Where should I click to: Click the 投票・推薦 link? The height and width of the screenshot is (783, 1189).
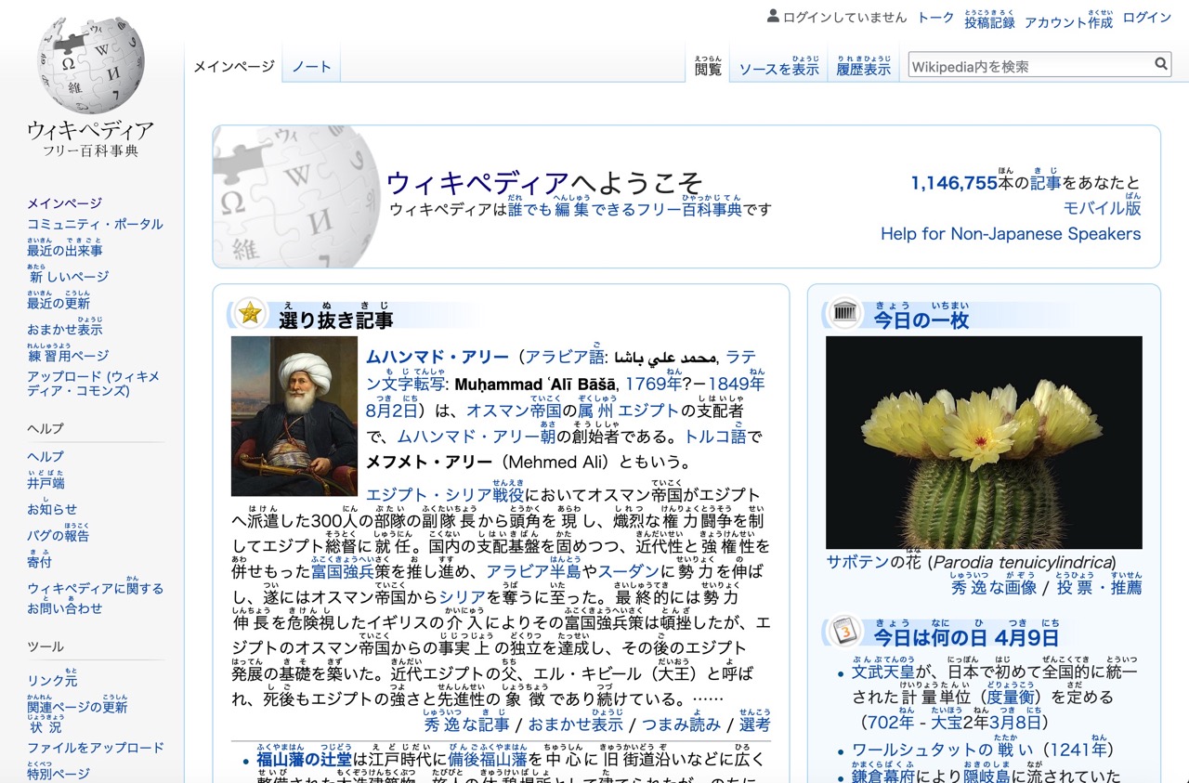1099,584
